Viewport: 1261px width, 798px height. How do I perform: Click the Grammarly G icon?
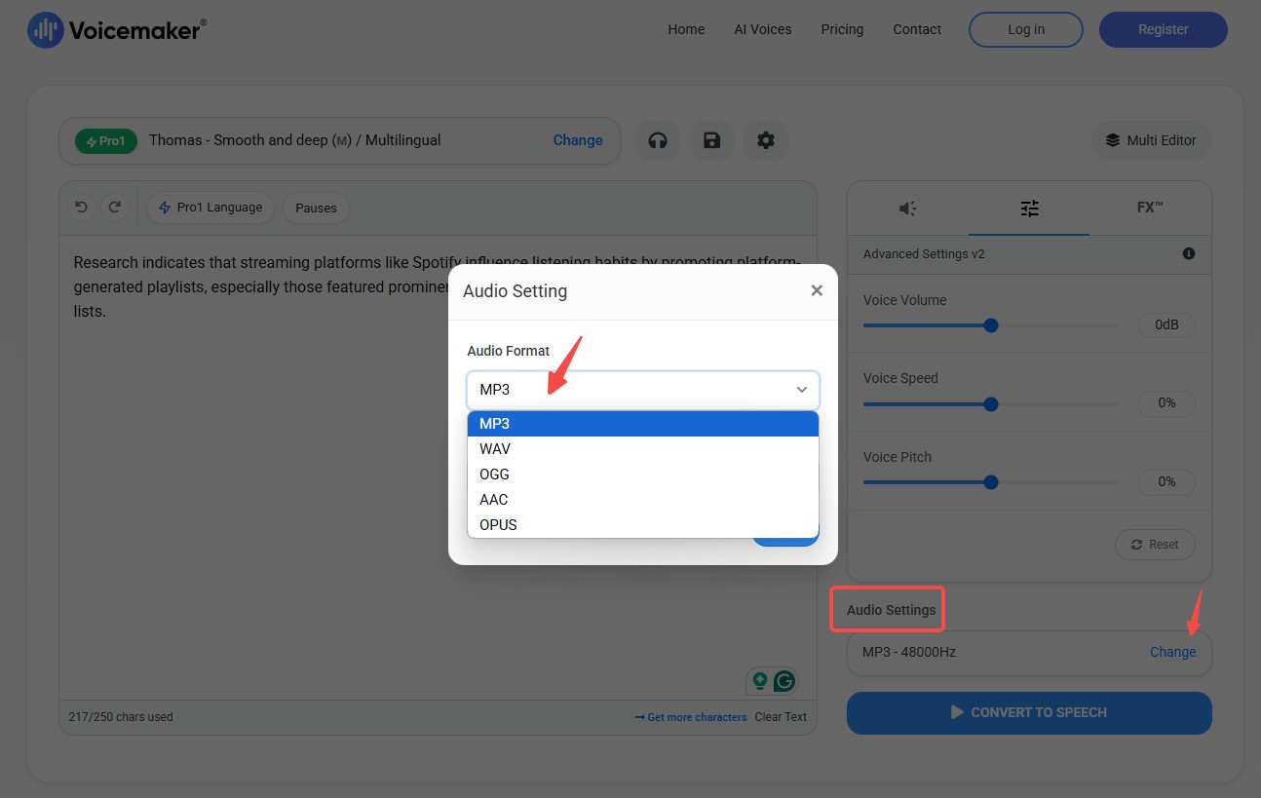coord(784,681)
